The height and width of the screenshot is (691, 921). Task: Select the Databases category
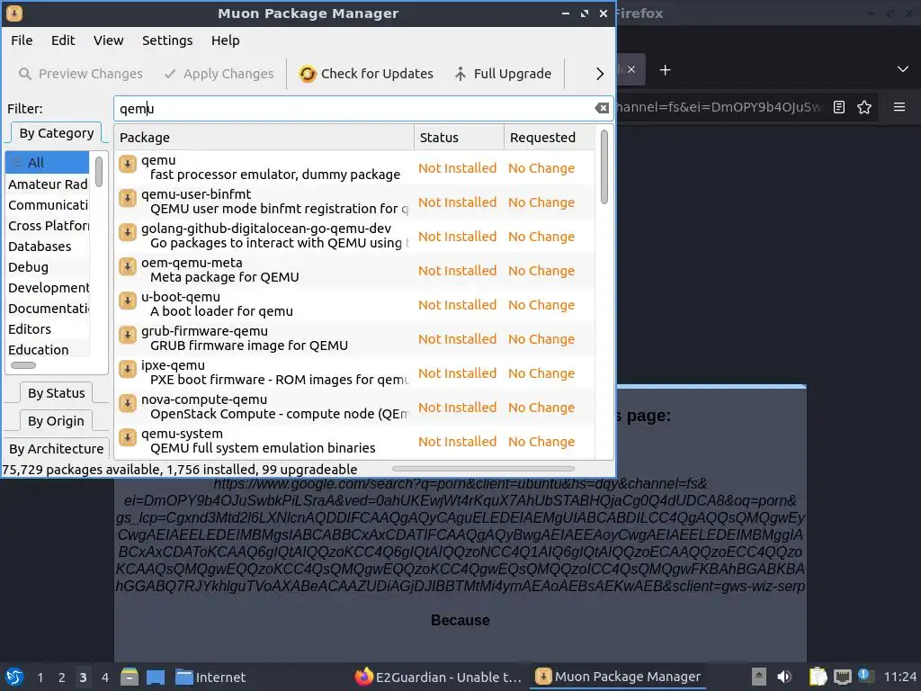(48, 247)
